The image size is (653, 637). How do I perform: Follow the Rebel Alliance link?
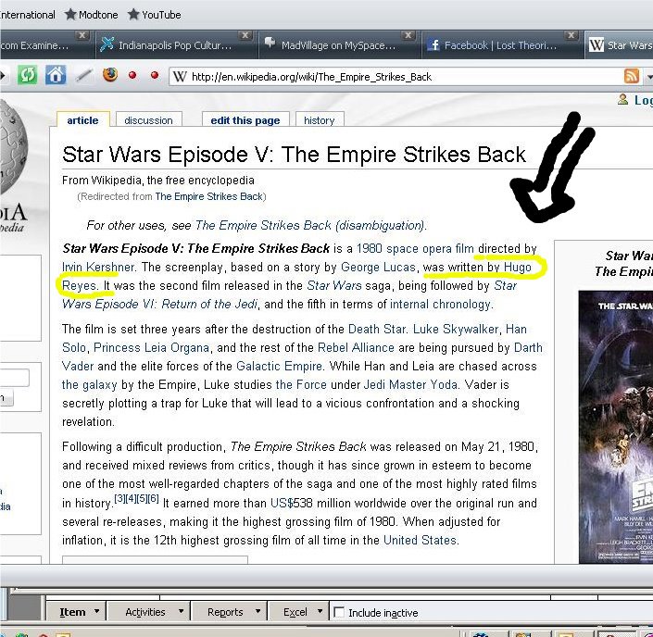point(356,347)
